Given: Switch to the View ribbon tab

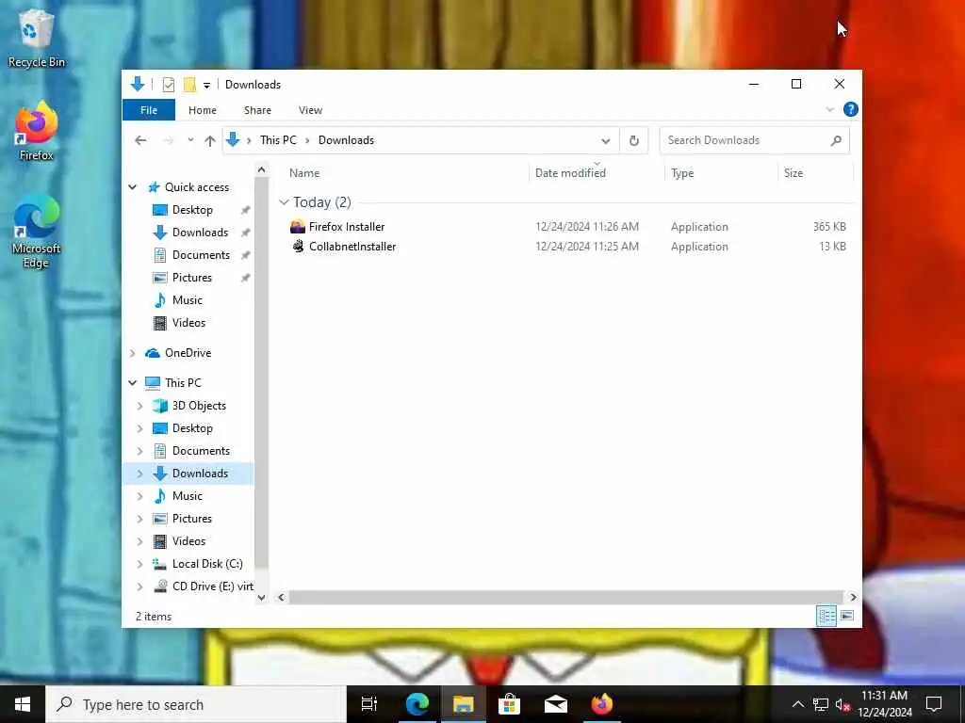Looking at the screenshot, I should point(310,110).
